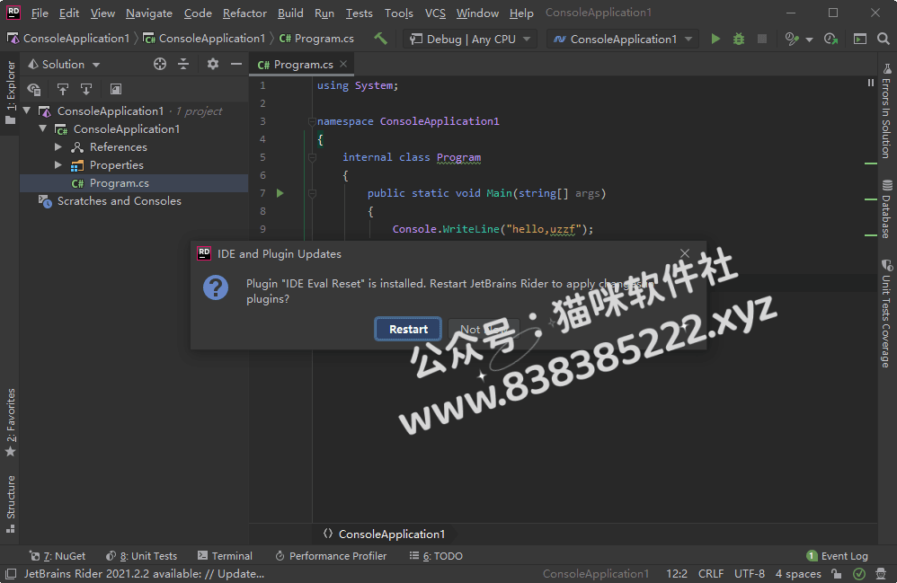Click the Build hammer icon in toolbar
The image size is (897, 583).
[380, 39]
